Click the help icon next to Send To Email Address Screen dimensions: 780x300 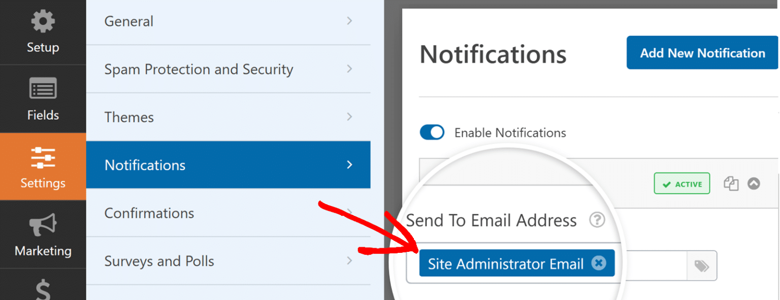[x=598, y=220]
